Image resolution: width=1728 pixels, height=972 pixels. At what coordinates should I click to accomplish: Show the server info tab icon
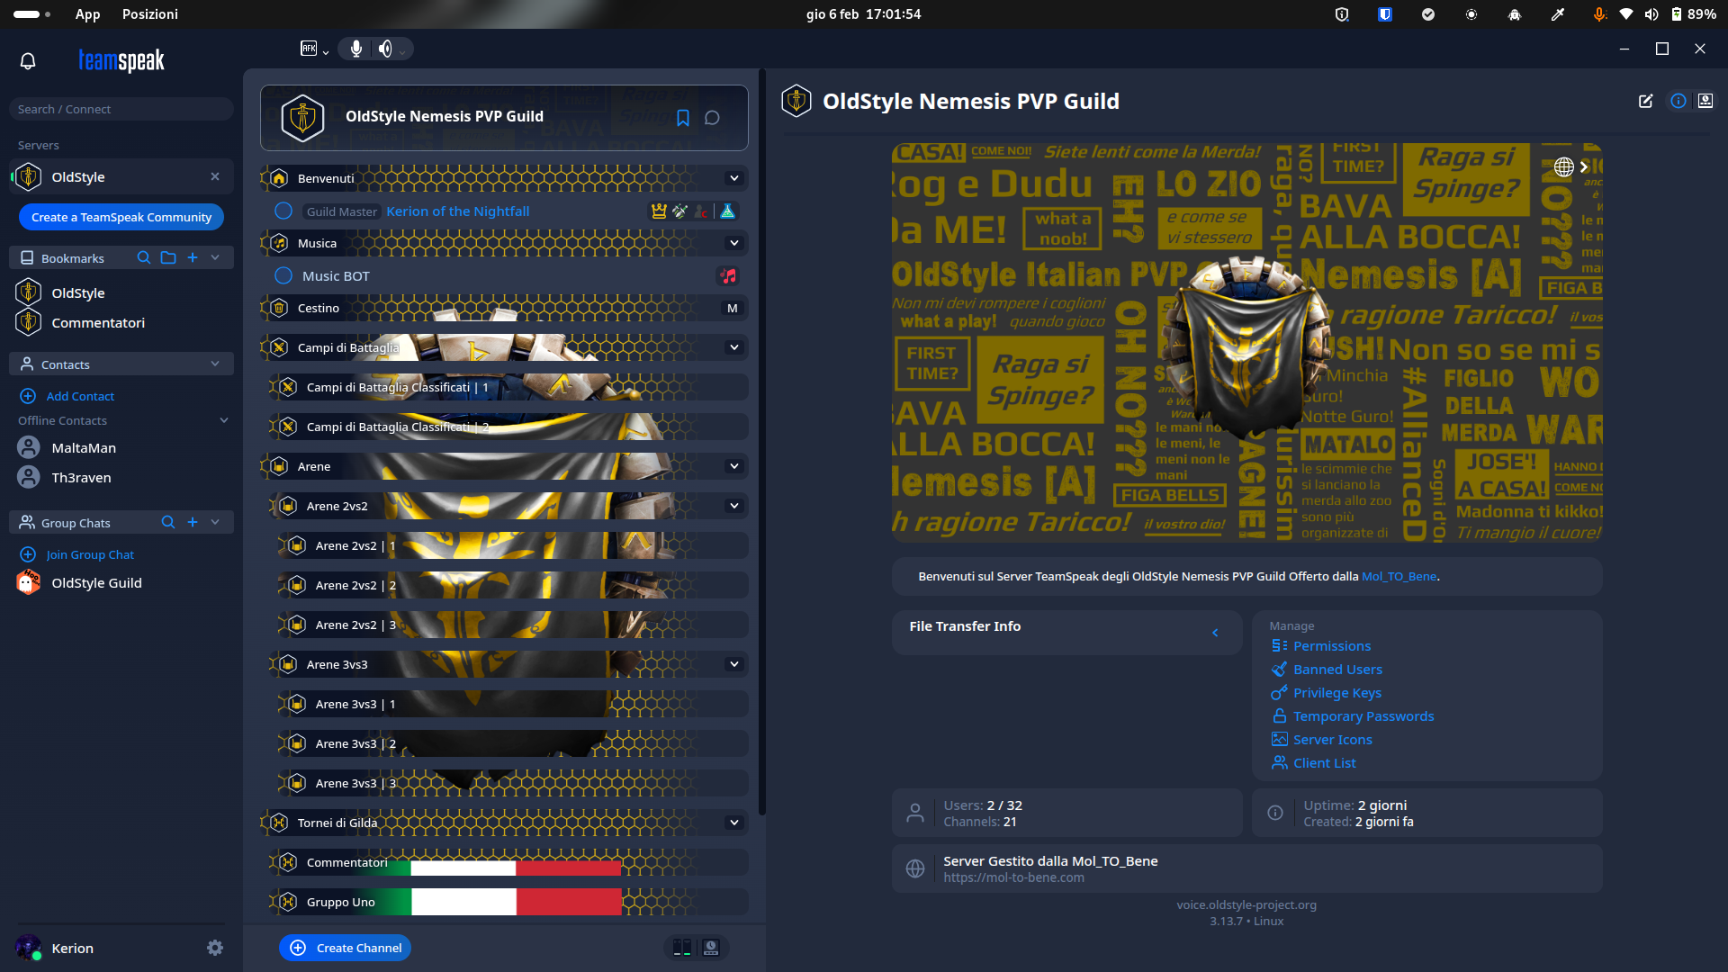pyautogui.click(x=1678, y=102)
